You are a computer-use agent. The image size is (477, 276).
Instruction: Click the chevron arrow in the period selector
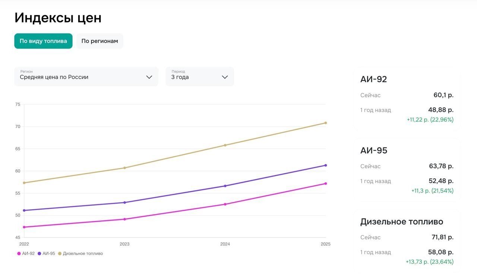coord(225,77)
